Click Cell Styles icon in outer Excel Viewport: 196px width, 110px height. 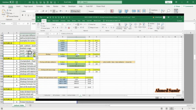tap(126, 11)
